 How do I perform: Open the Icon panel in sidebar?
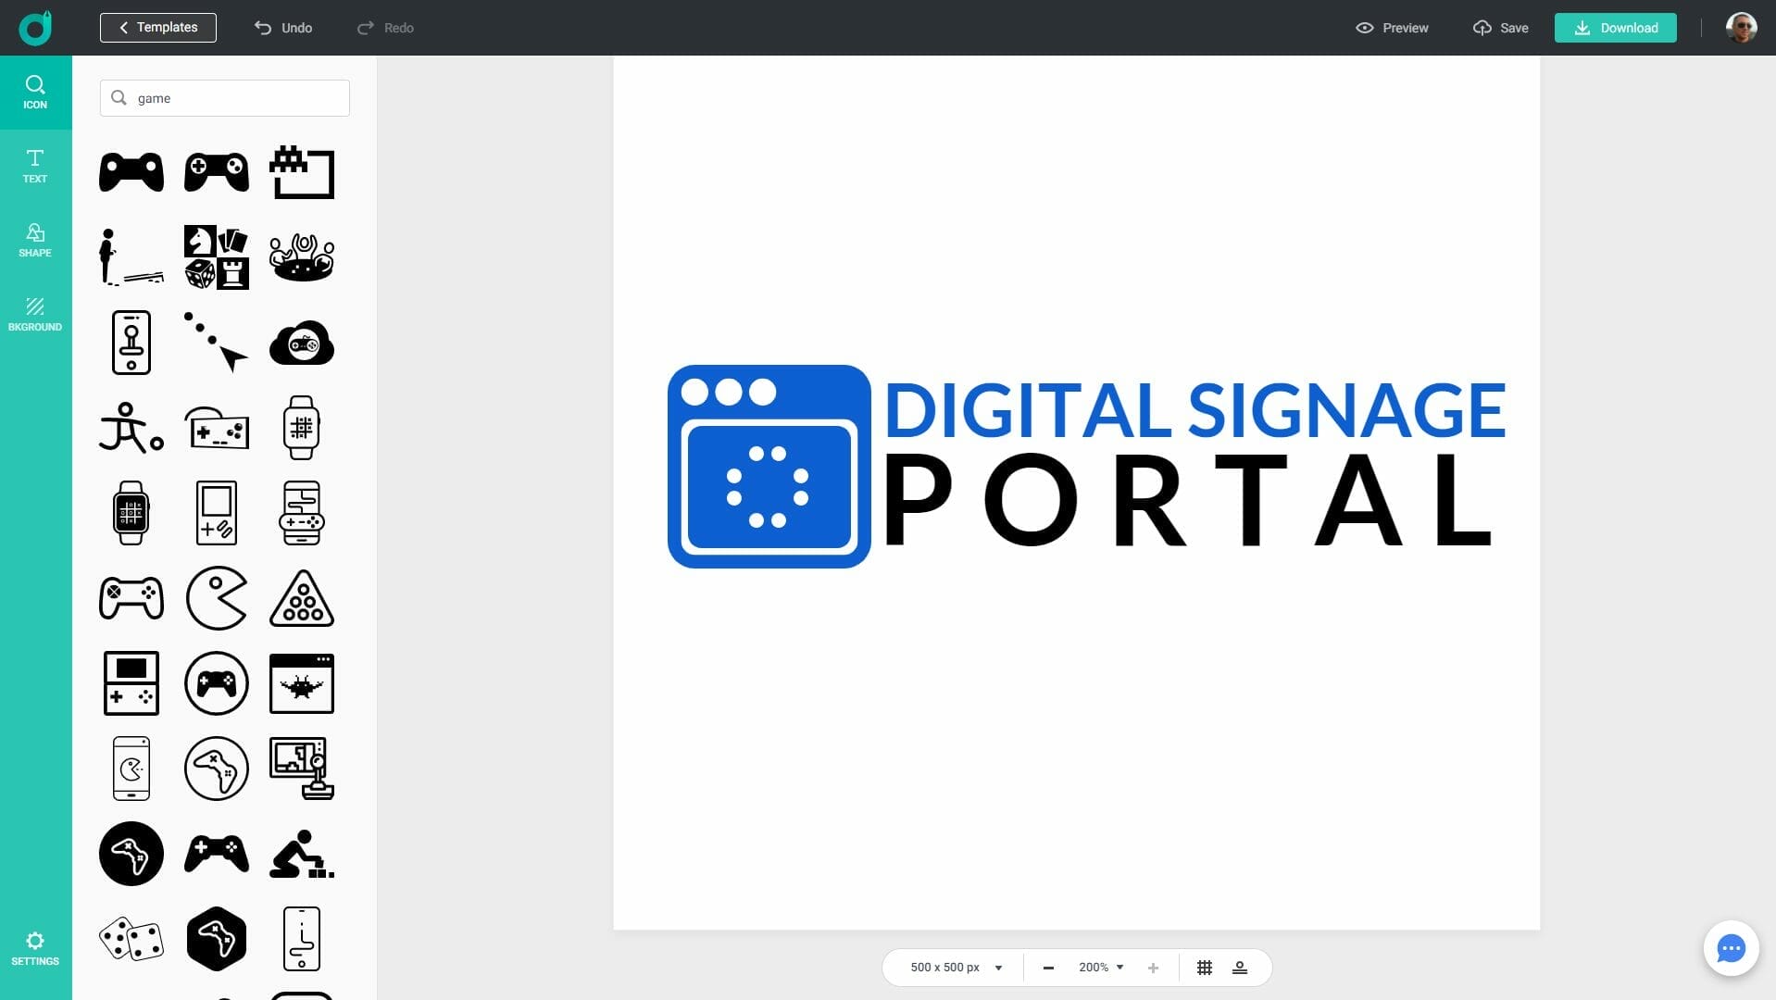tap(35, 93)
